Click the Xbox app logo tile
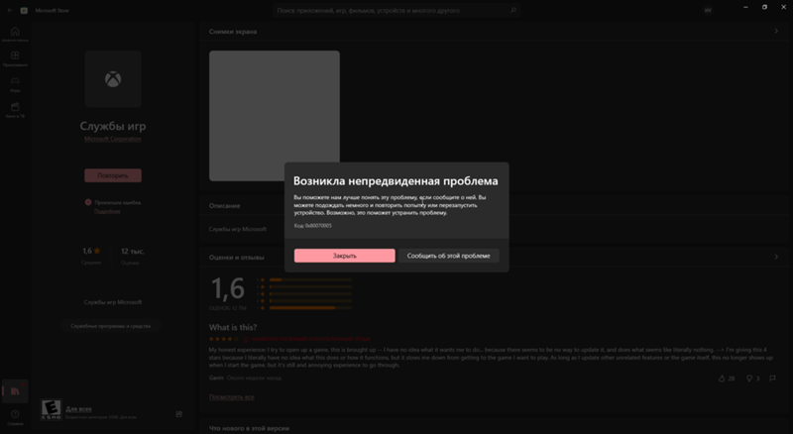 tap(113, 79)
